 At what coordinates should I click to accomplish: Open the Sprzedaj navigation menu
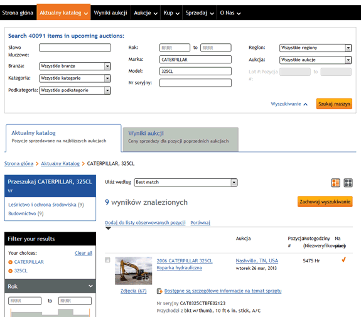pos(200,13)
